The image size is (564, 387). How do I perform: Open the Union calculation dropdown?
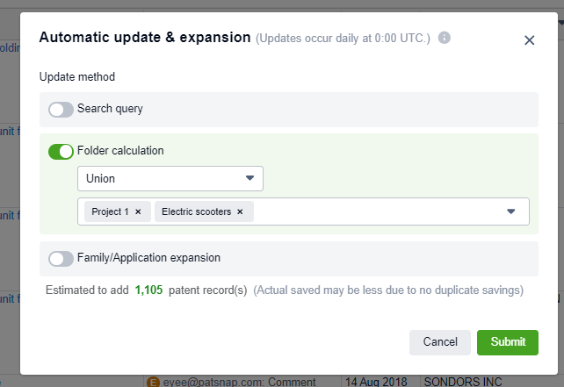click(170, 178)
